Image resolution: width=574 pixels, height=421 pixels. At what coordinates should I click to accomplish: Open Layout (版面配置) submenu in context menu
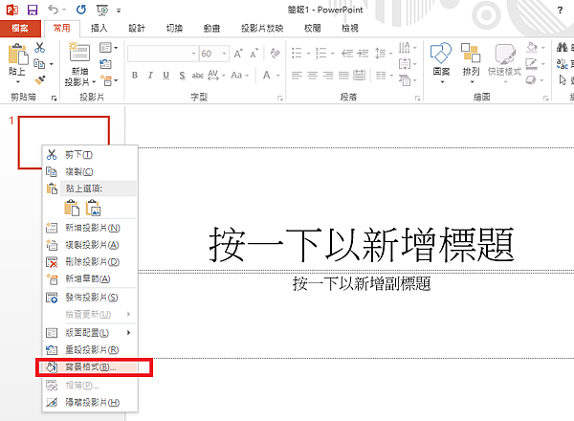click(90, 333)
